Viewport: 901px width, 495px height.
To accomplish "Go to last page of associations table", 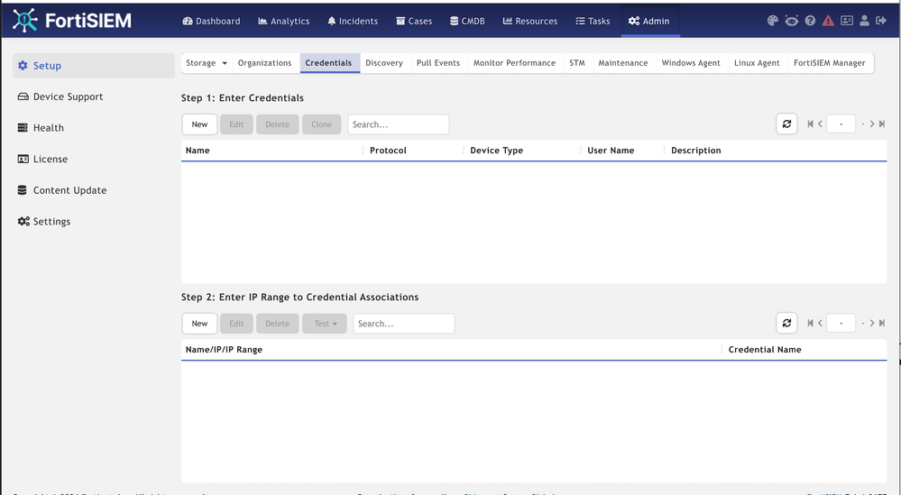I will pos(882,324).
